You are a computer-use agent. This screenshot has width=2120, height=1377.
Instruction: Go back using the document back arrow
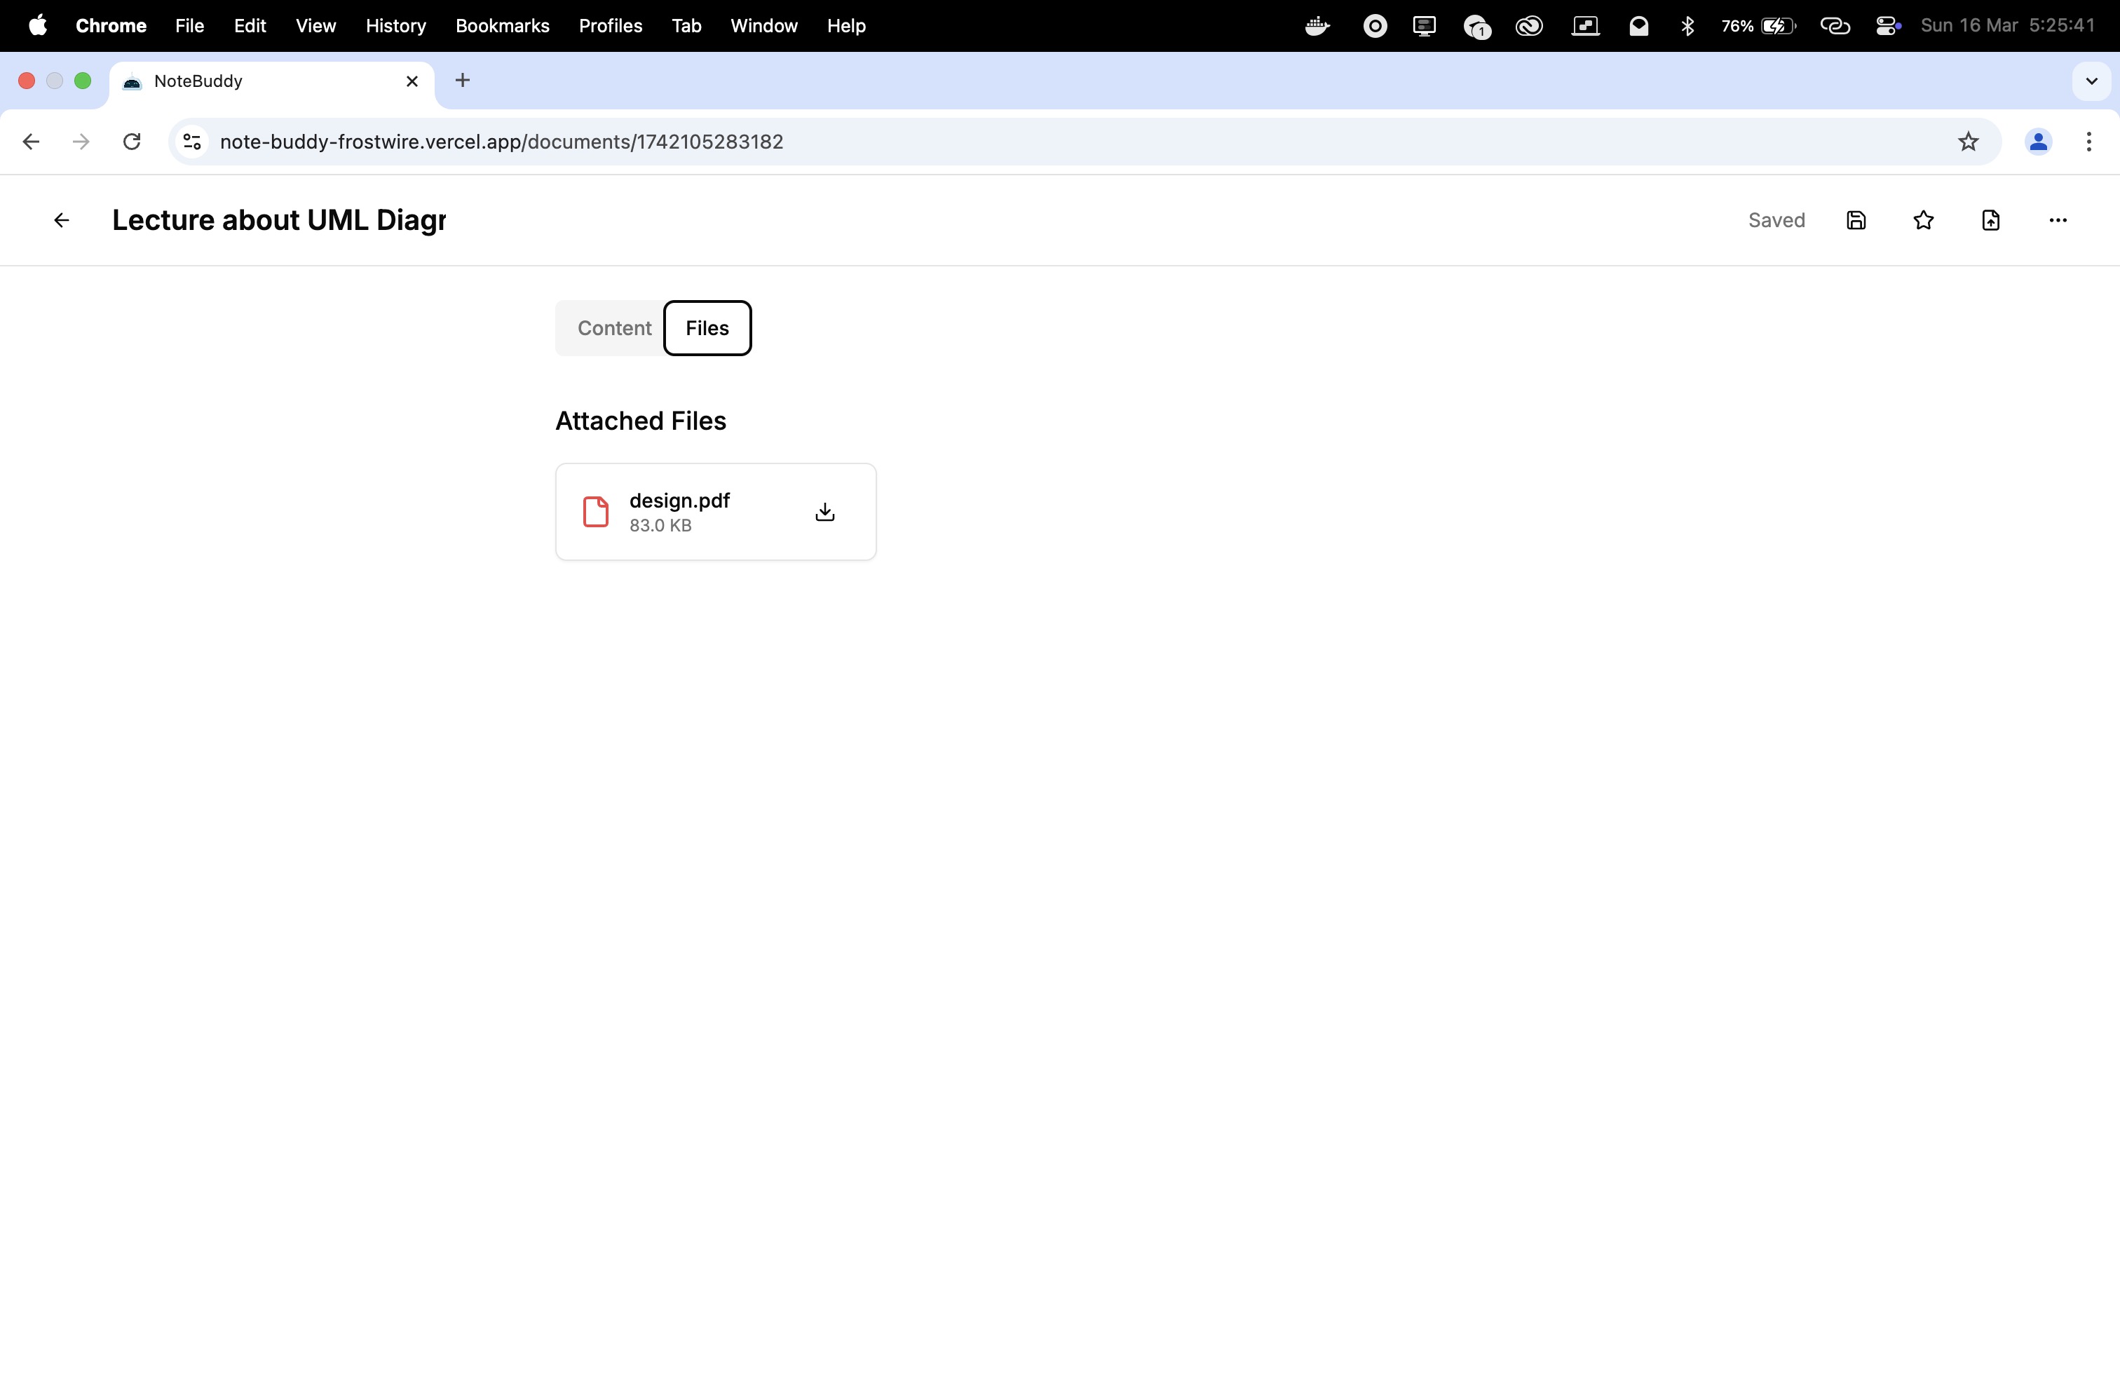click(x=62, y=220)
